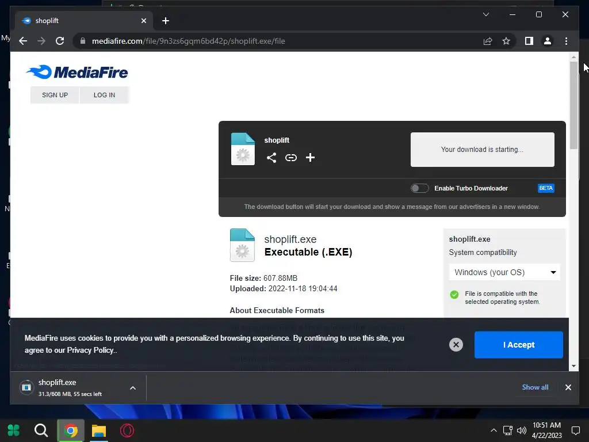This screenshot has height=442, width=589.
Task: Click the scrollbar down arrow
Action: tap(573, 365)
